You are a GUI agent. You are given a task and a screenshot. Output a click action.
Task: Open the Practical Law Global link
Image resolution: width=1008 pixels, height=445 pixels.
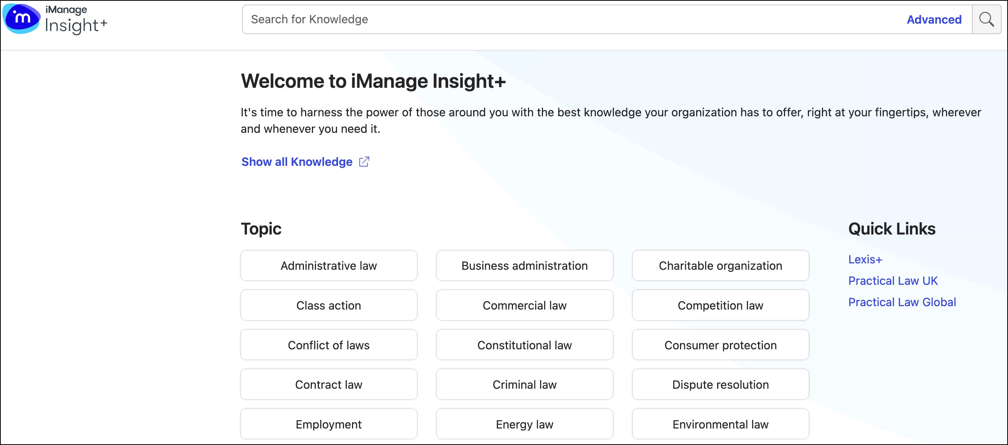click(901, 302)
